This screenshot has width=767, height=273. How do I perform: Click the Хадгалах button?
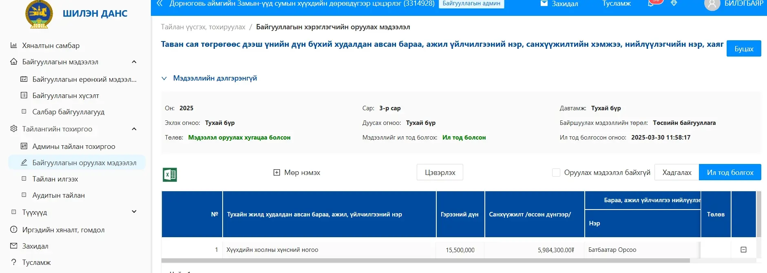(x=677, y=173)
